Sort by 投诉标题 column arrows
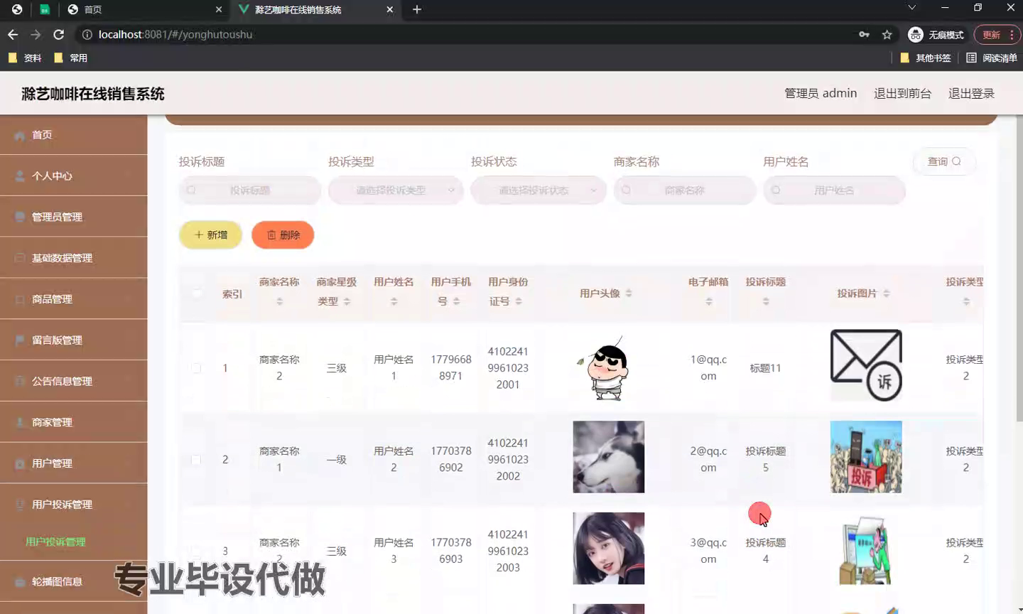Image resolution: width=1023 pixels, height=614 pixels. click(766, 301)
